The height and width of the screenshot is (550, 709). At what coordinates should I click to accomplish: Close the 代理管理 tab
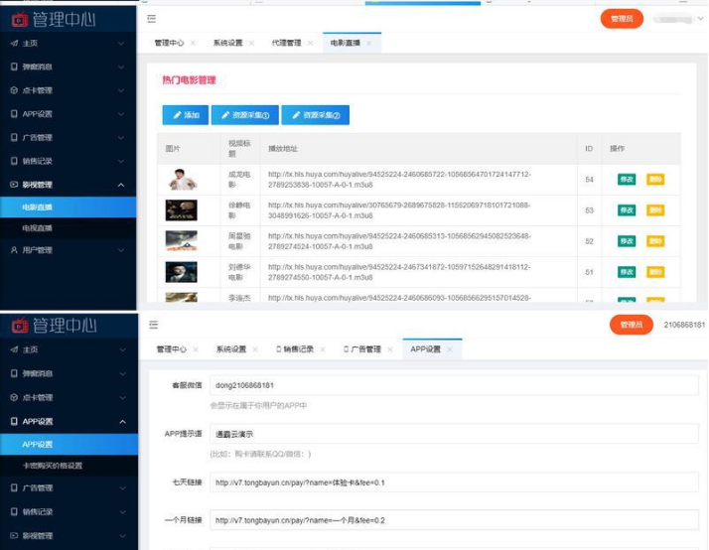(310, 43)
